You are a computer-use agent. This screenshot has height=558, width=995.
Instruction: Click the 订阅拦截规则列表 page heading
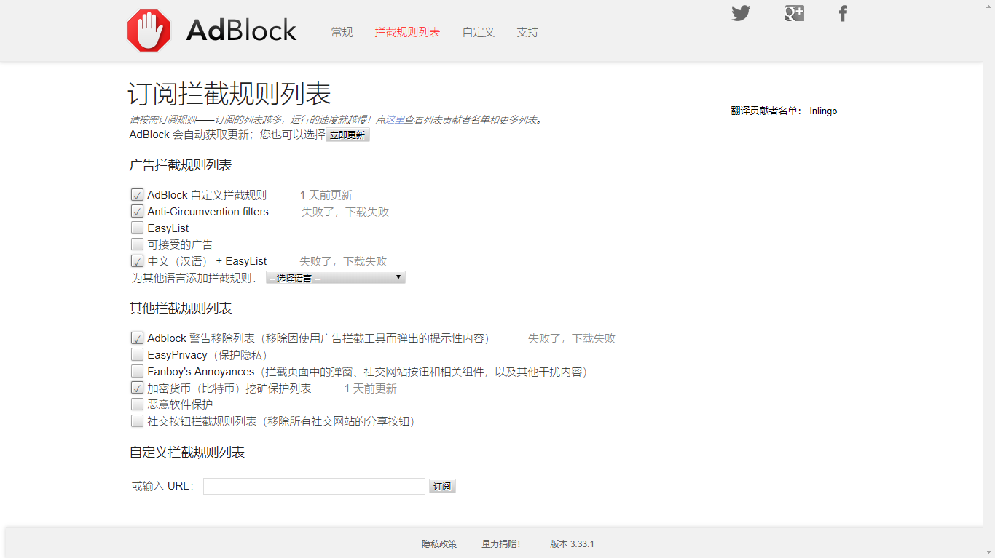coord(230,94)
